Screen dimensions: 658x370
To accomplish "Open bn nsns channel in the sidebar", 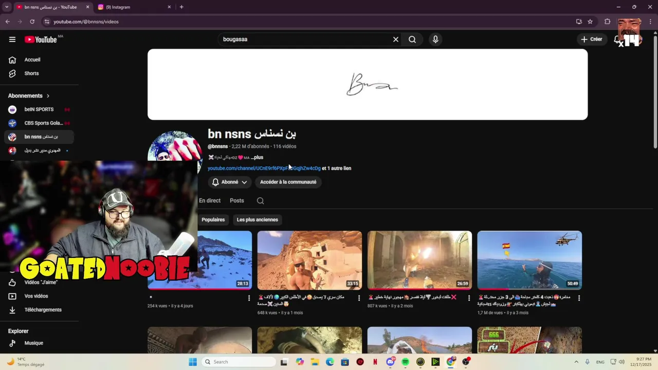I will (x=39, y=137).
